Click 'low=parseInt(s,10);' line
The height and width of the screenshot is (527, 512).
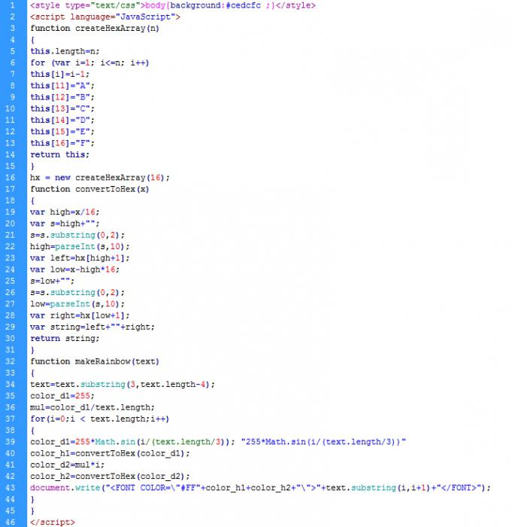click(x=77, y=304)
